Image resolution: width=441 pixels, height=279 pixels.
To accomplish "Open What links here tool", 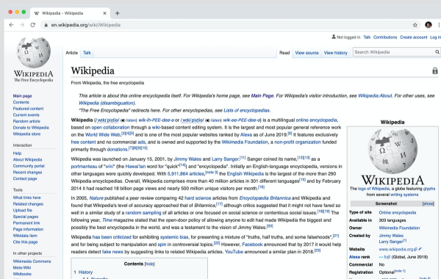I will point(26,198).
